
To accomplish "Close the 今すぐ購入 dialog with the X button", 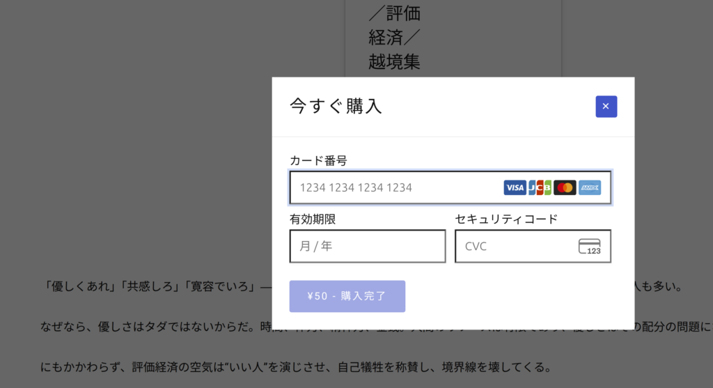I will pyautogui.click(x=606, y=107).
